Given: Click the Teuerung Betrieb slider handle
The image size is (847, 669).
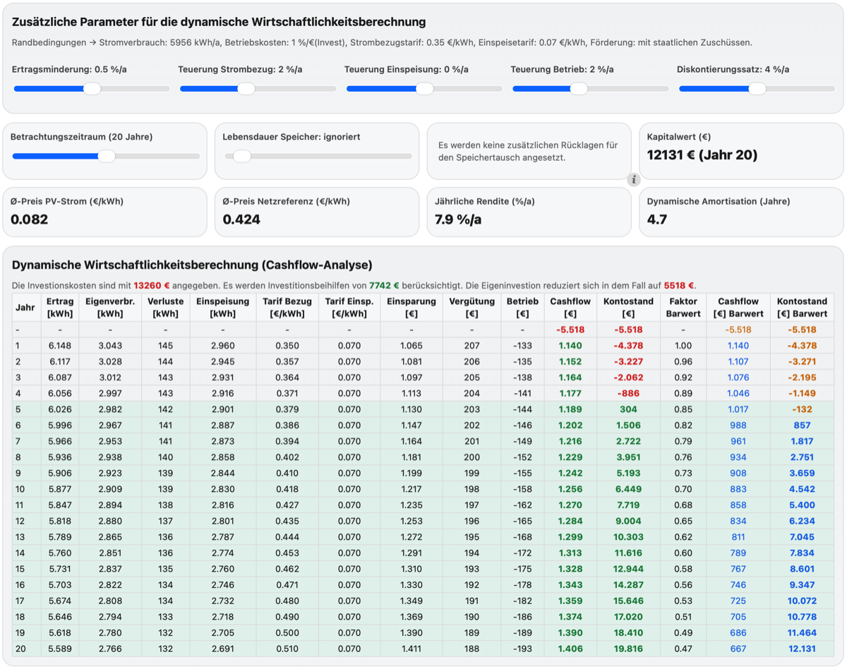Looking at the screenshot, I should coord(579,89).
